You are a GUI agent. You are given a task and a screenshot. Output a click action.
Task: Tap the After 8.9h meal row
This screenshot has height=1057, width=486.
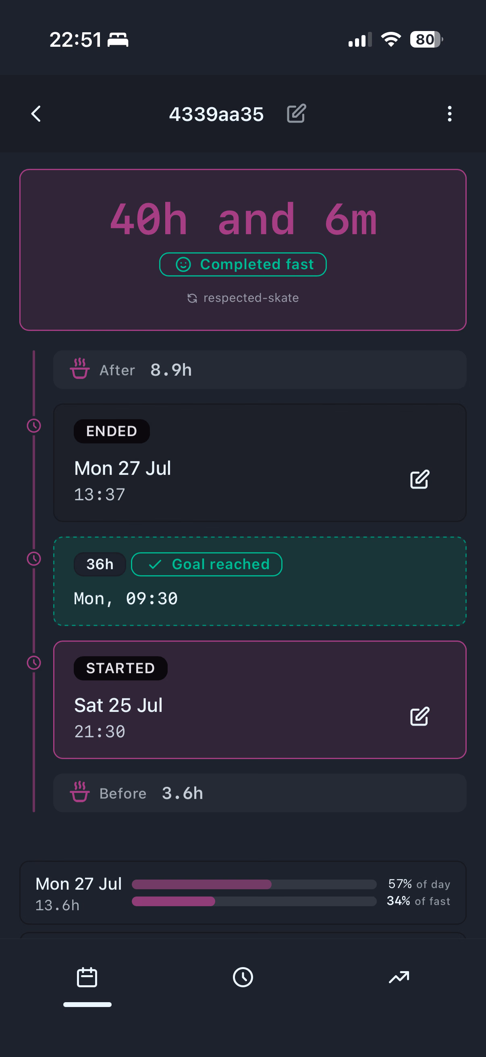pyautogui.click(x=260, y=370)
